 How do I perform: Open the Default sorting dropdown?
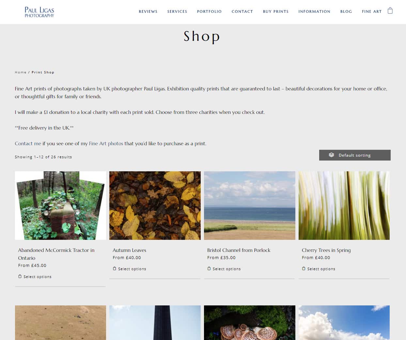[x=355, y=155]
